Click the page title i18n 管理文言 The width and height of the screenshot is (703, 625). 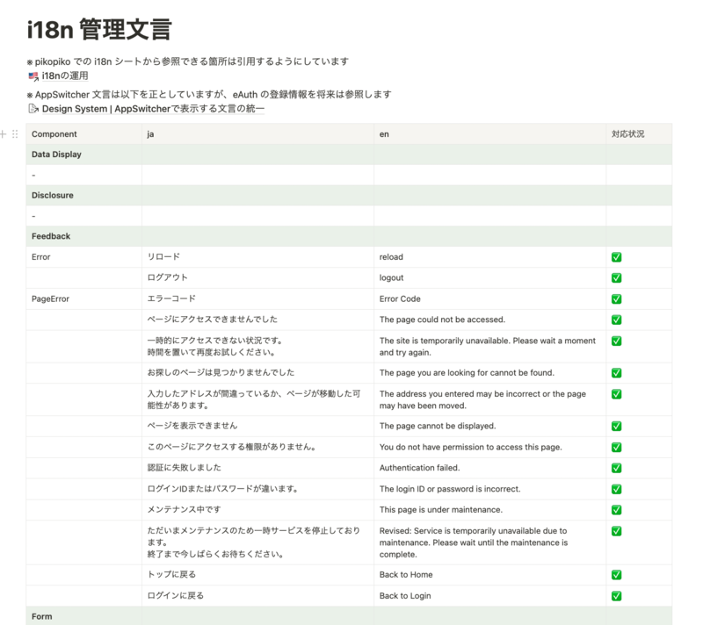point(99,30)
